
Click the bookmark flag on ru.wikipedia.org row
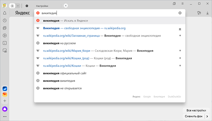point(180,29)
